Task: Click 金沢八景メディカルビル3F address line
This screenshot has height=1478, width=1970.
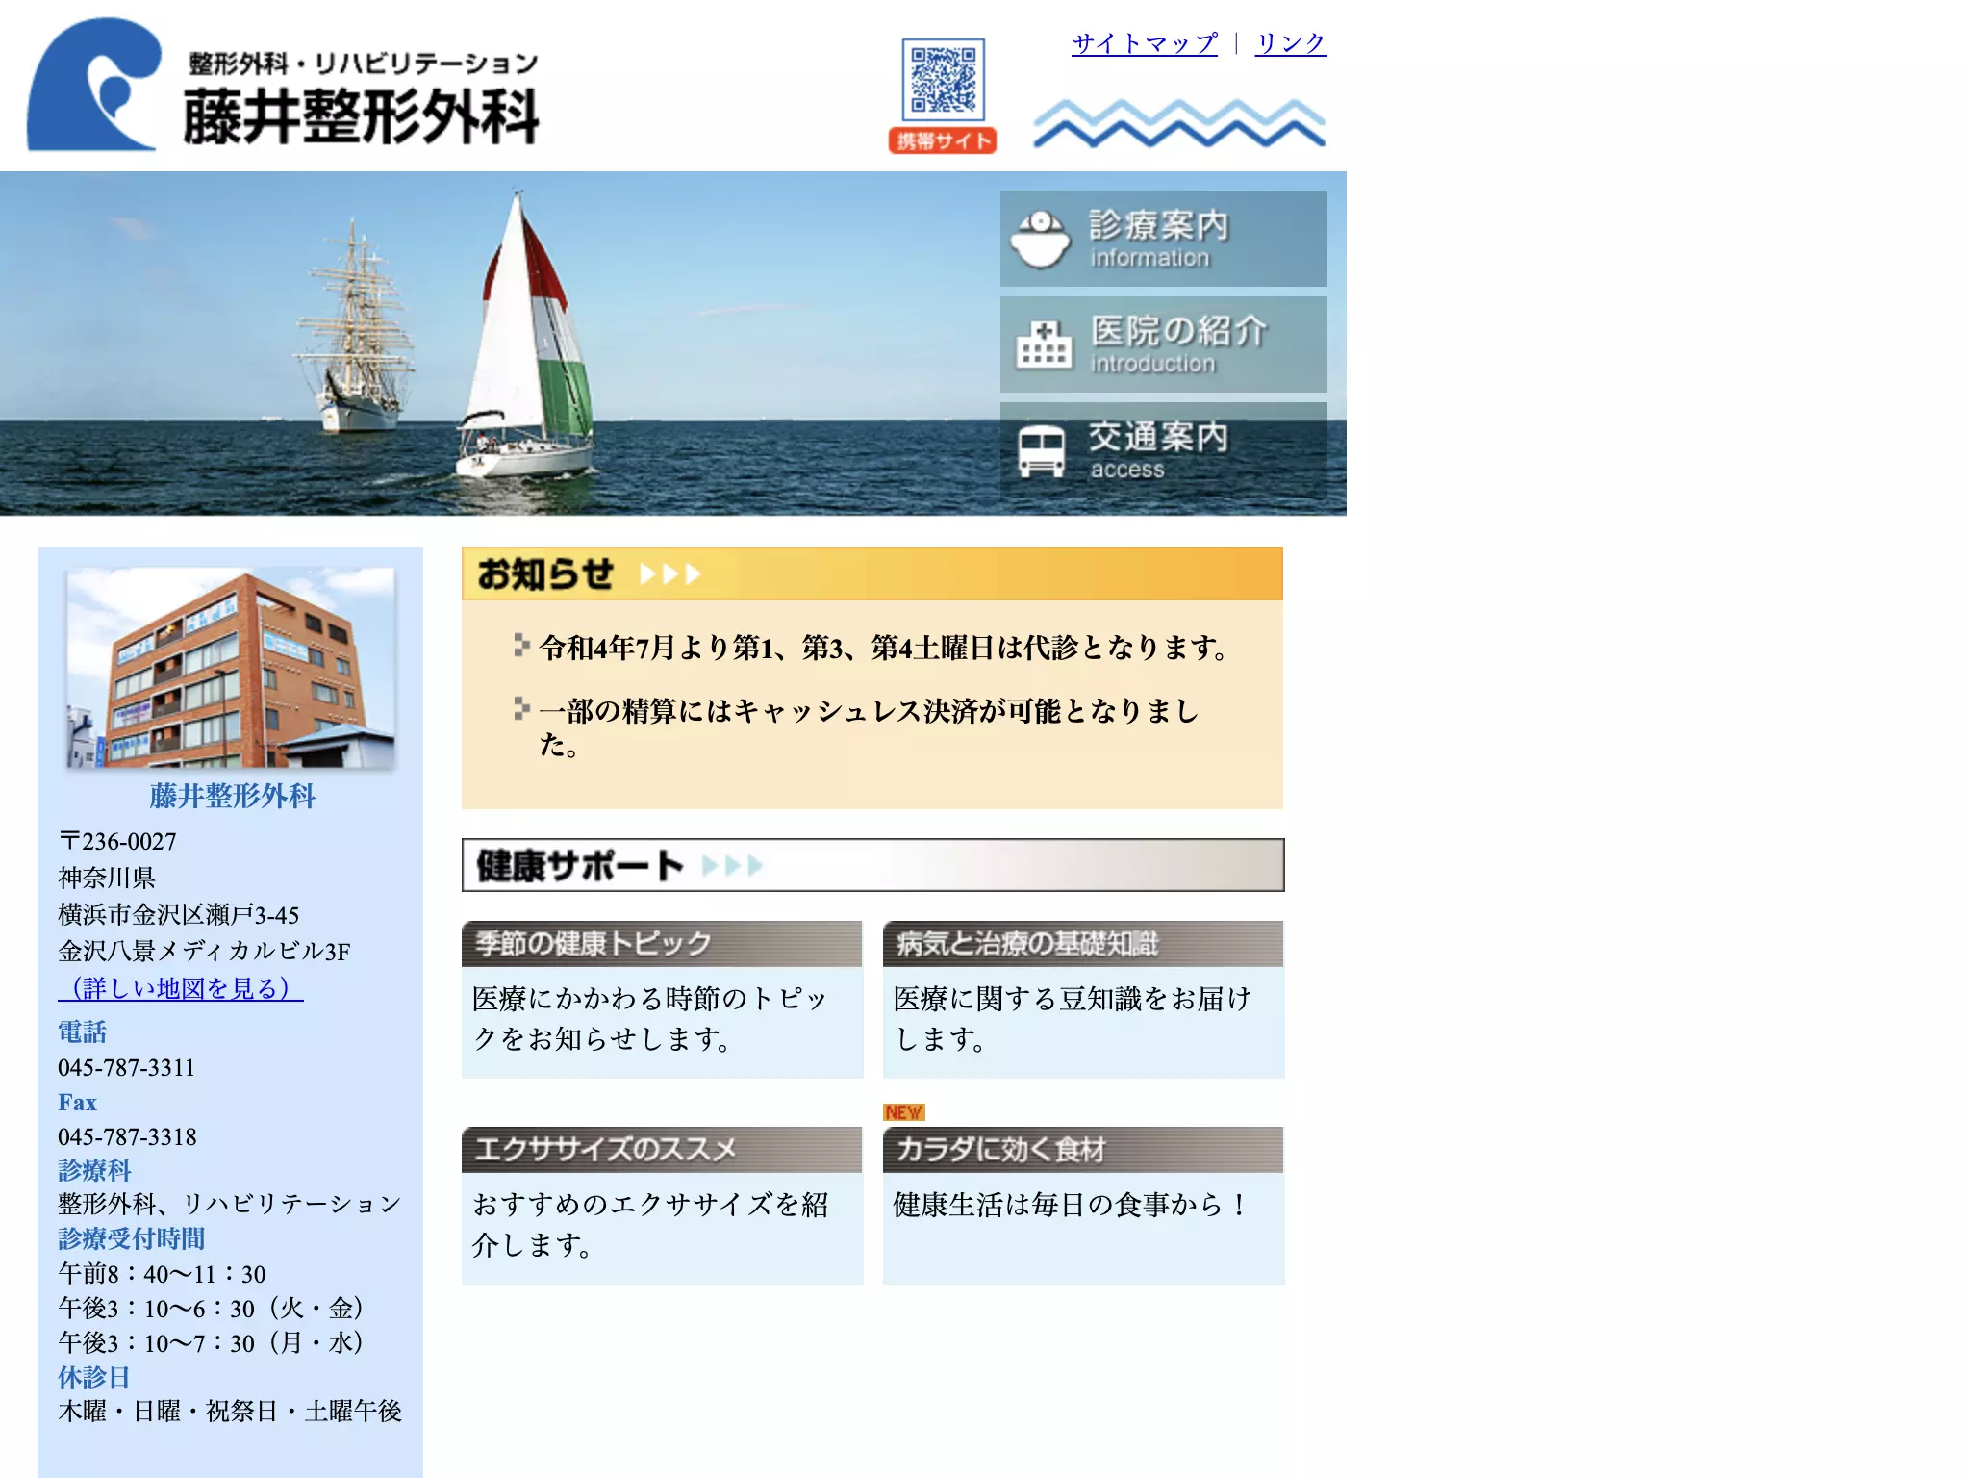Action: pyautogui.click(x=204, y=952)
